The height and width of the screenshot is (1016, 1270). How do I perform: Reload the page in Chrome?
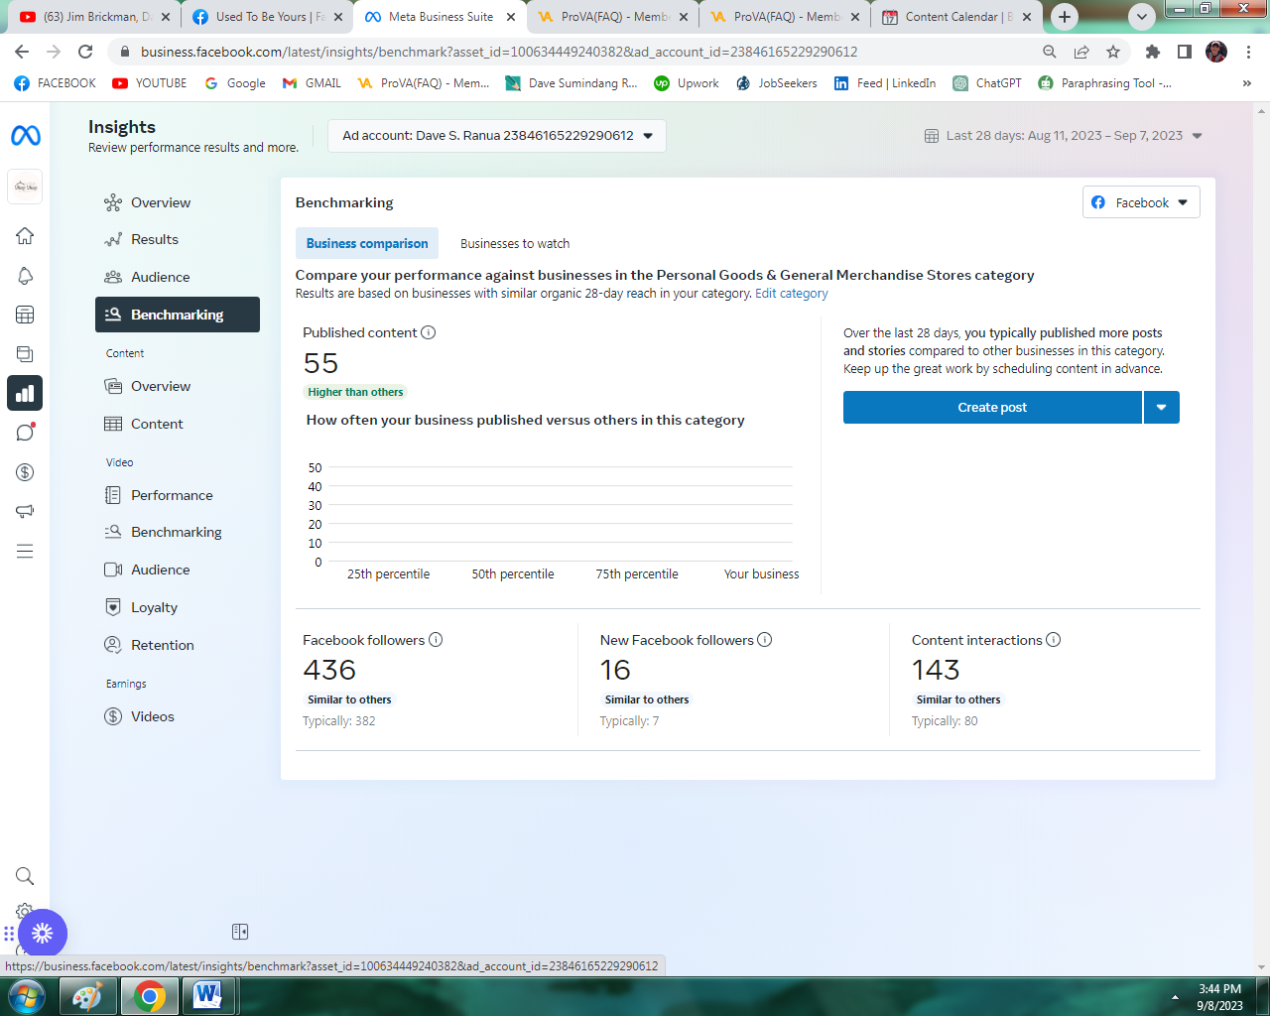click(x=85, y=52)
